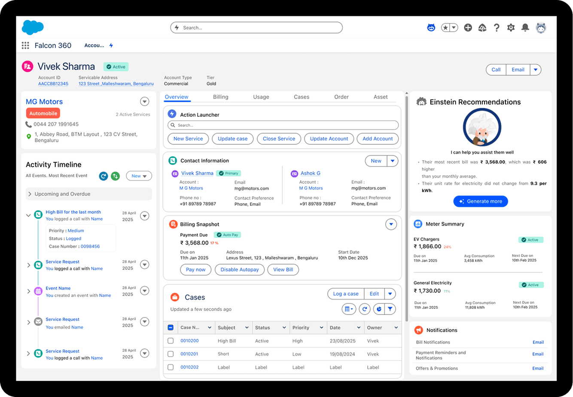Toggle the select-all cases checkbox
The image size is (573, 397).
click(x=171, y=327)
